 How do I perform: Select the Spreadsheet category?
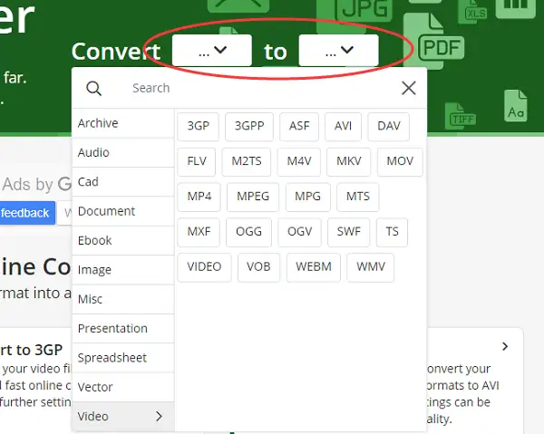click(x=123, y=358)
